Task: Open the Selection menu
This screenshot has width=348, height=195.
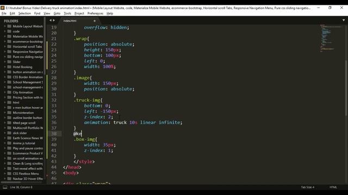Action: pyautogui.click(x=24, y=14)
